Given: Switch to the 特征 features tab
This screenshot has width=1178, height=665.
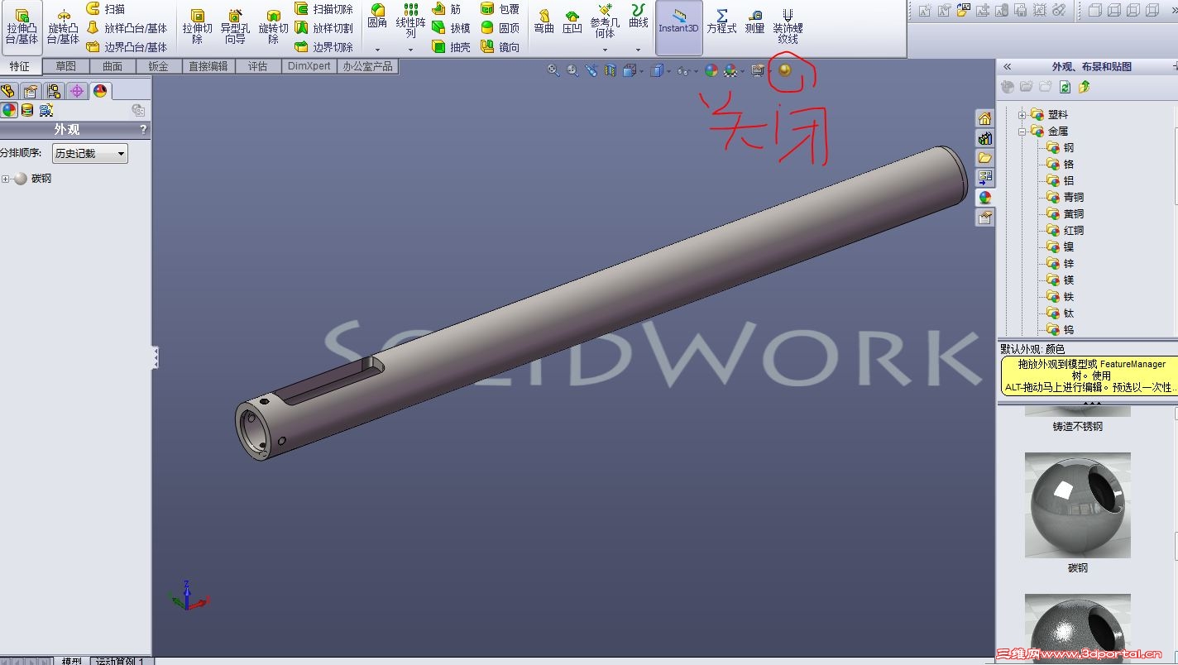Looking at the screenshot, I should tap(20, 66).
